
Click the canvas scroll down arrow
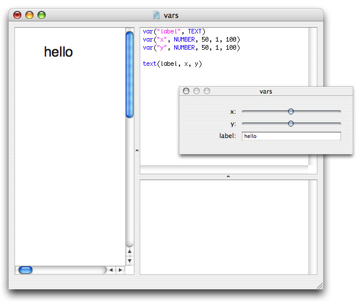tap(130, 261)
